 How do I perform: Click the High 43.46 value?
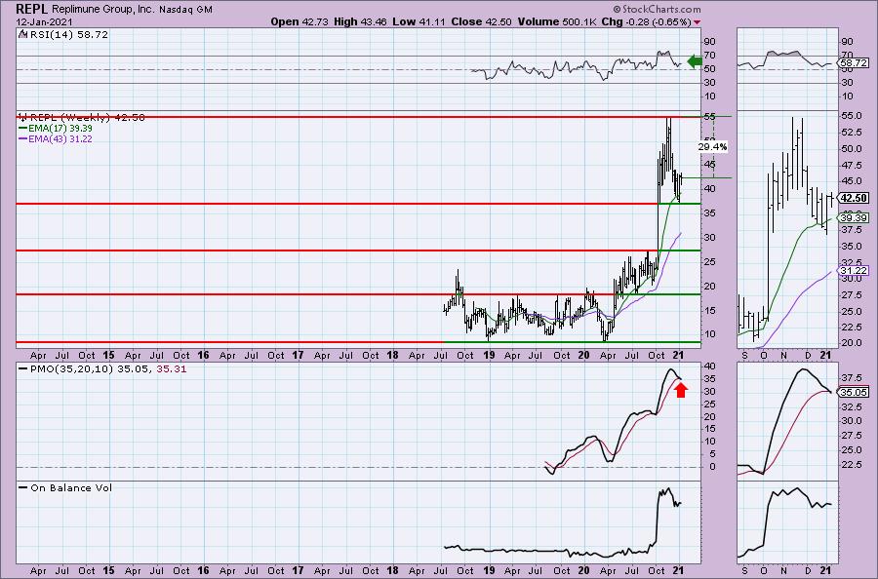tap(361, 21)
